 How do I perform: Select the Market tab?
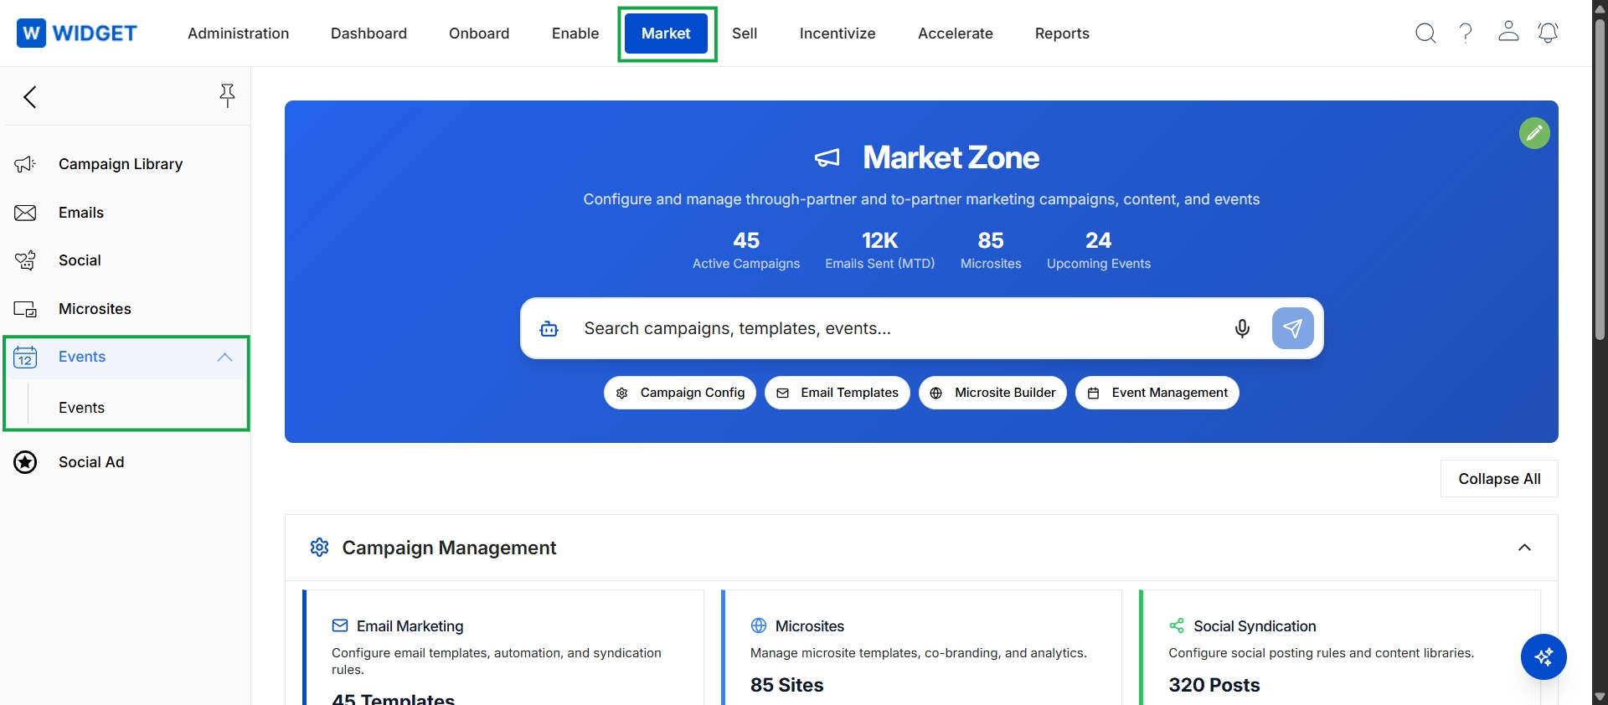[x=666, y=33]
